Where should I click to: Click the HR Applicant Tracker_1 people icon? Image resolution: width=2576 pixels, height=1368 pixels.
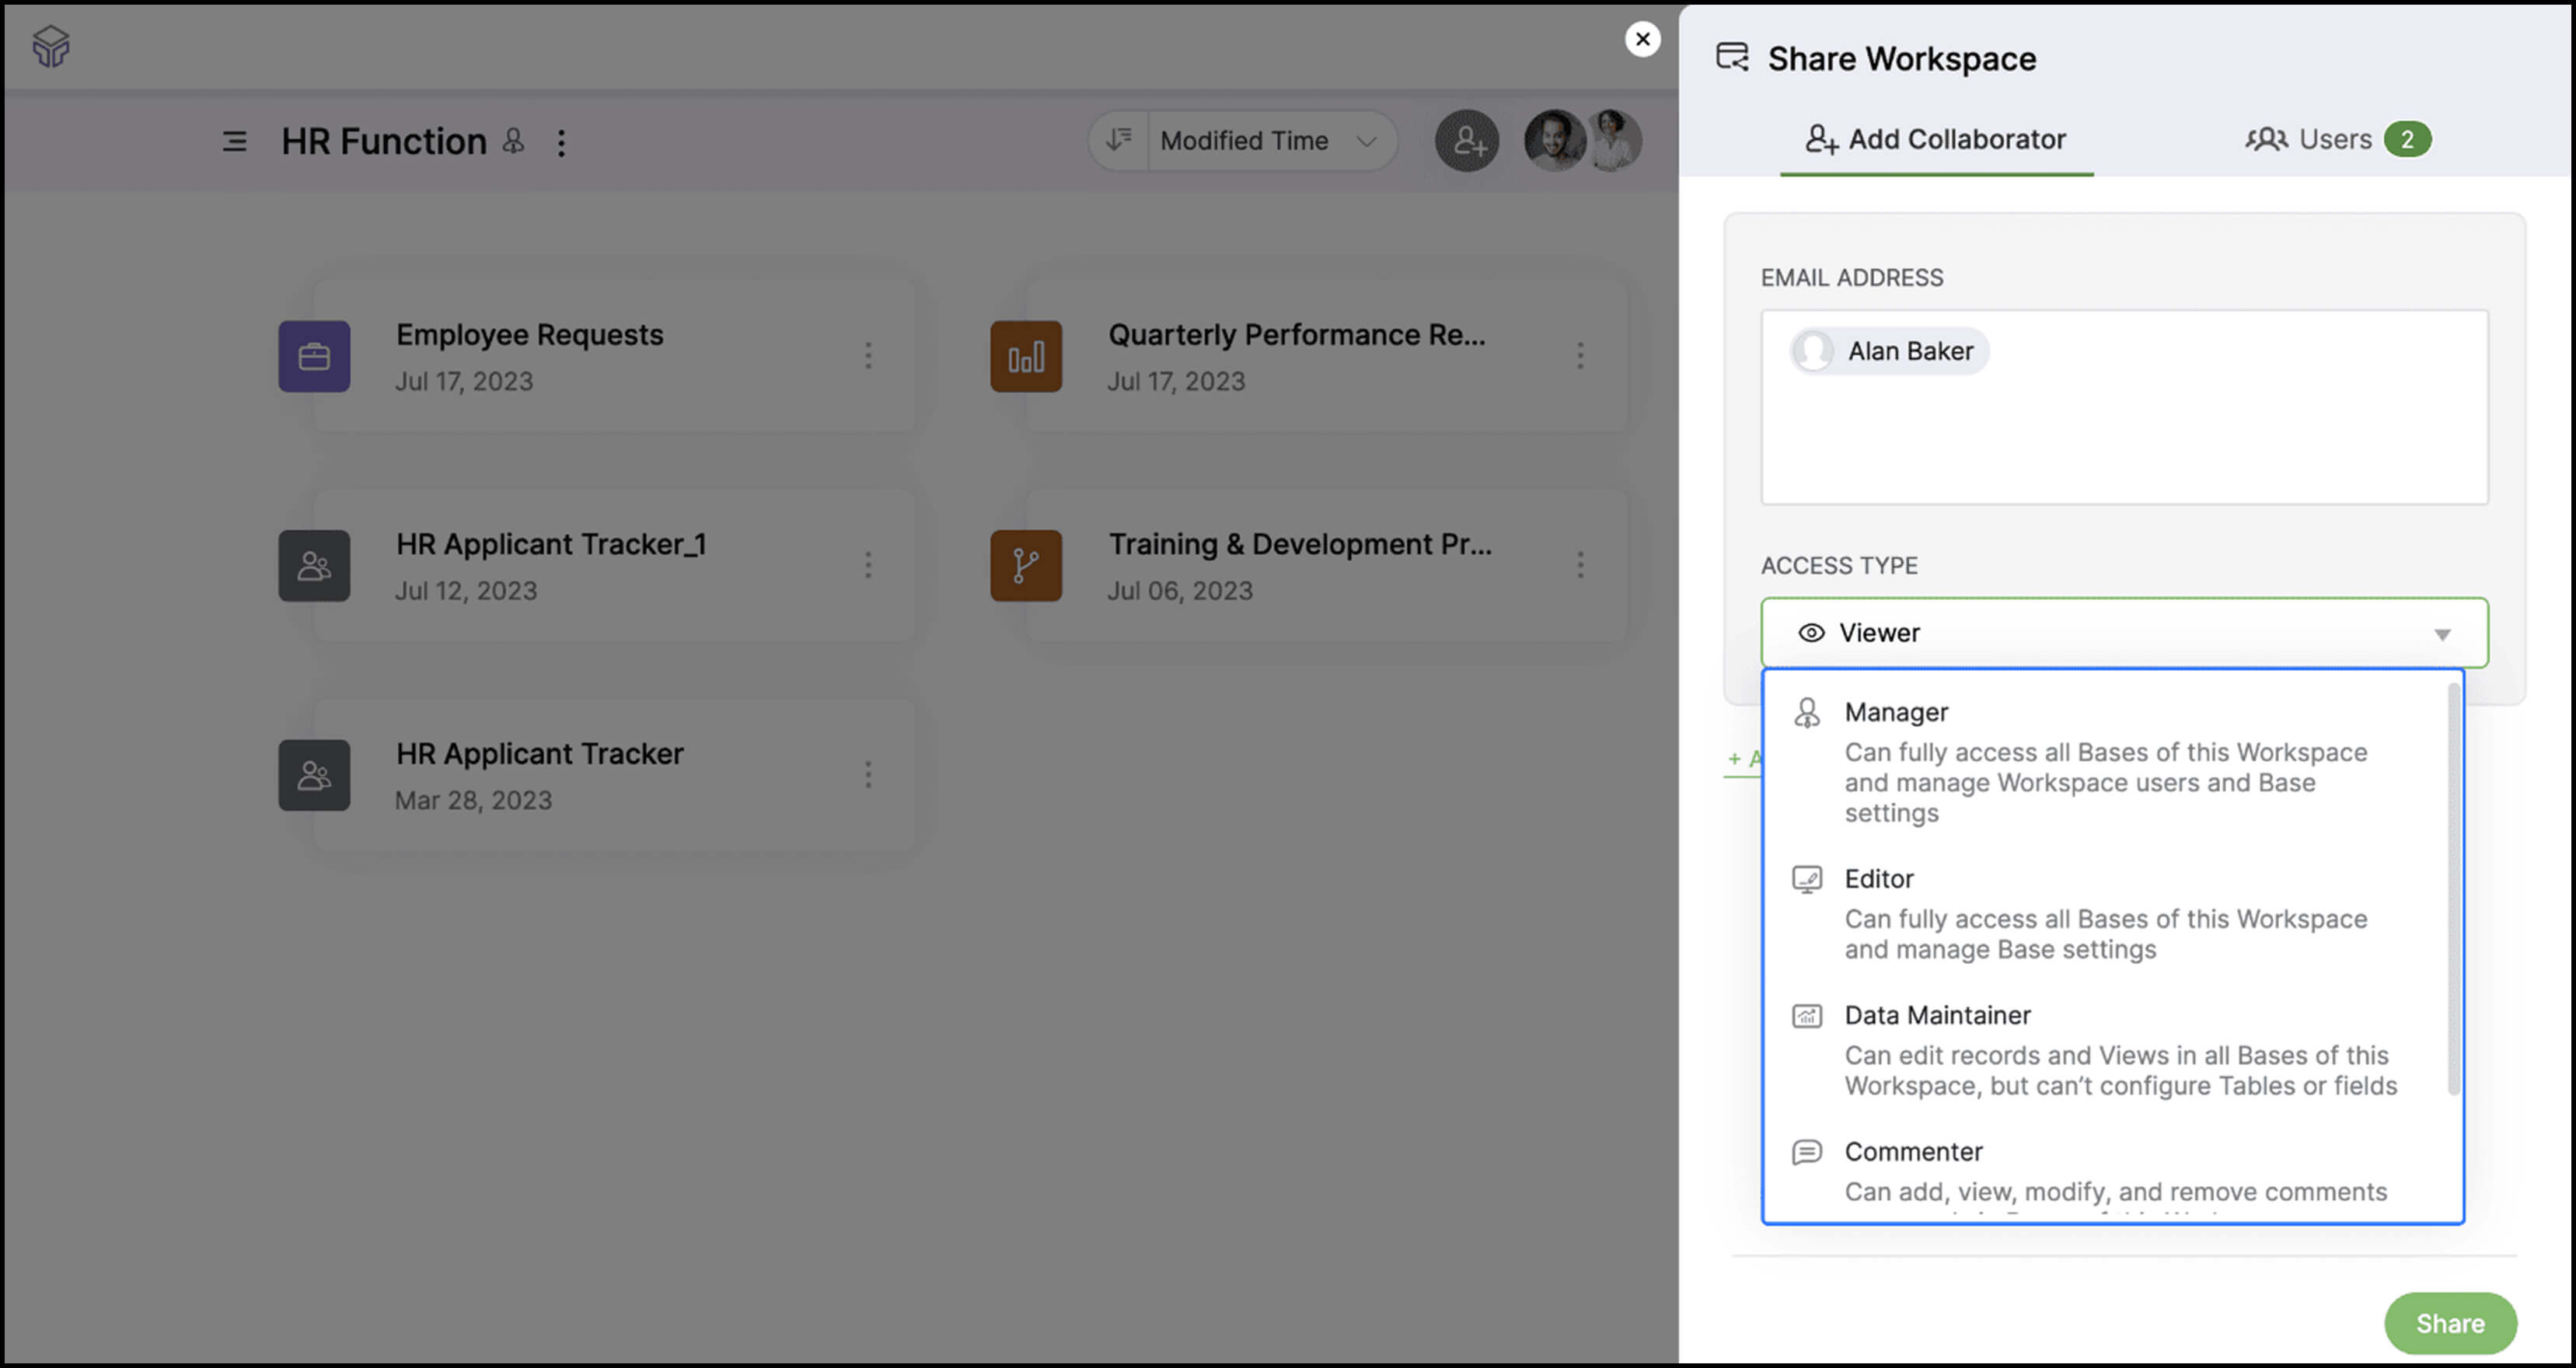point(314,565)
